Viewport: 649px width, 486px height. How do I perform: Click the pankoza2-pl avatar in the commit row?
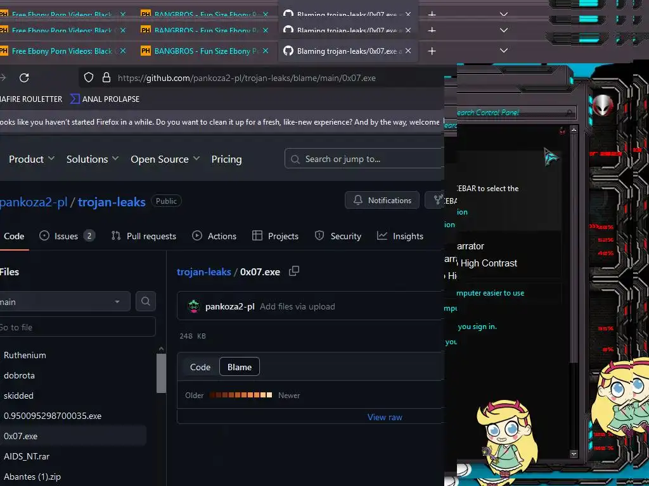(x=194, y=306)
